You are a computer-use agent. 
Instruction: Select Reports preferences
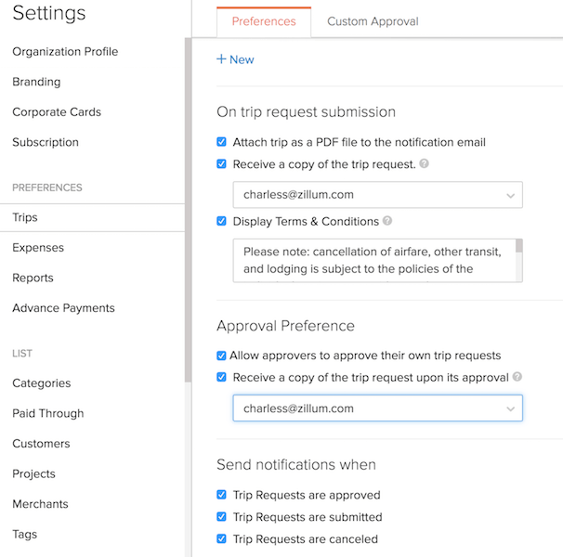pyautogui.click(x=33, y=278)
